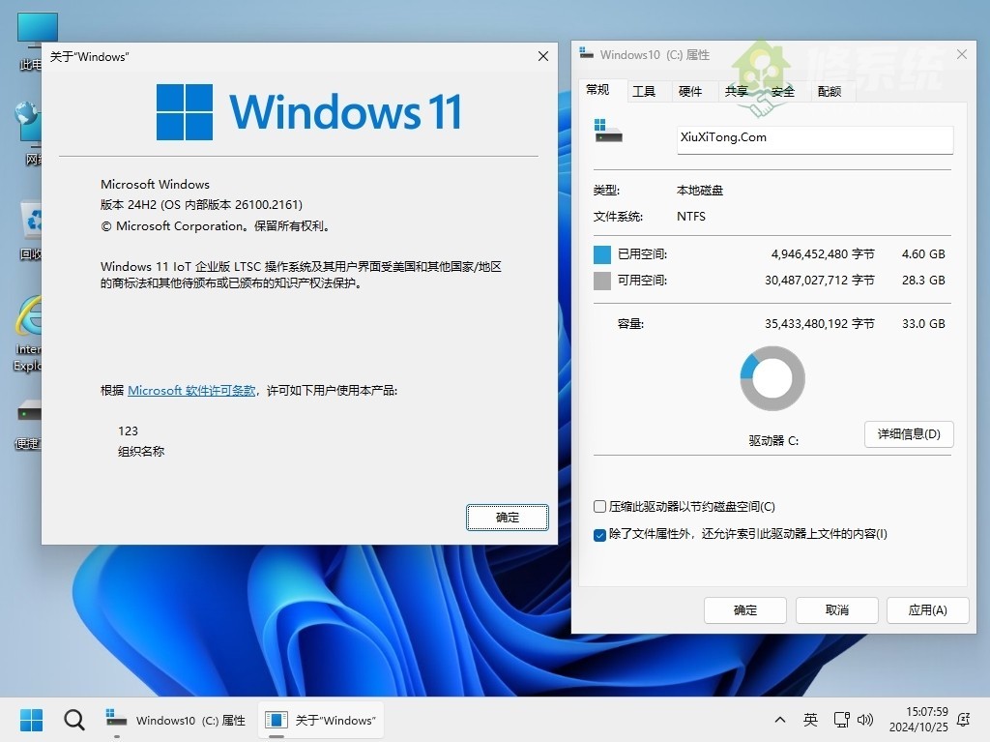
Task: Click the Windows Start button
Action: click(x=30, y=720)
